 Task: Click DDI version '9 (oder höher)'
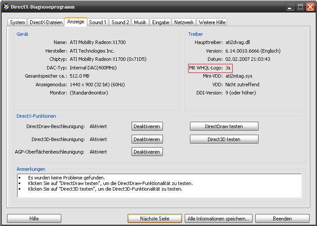point(240,93)
